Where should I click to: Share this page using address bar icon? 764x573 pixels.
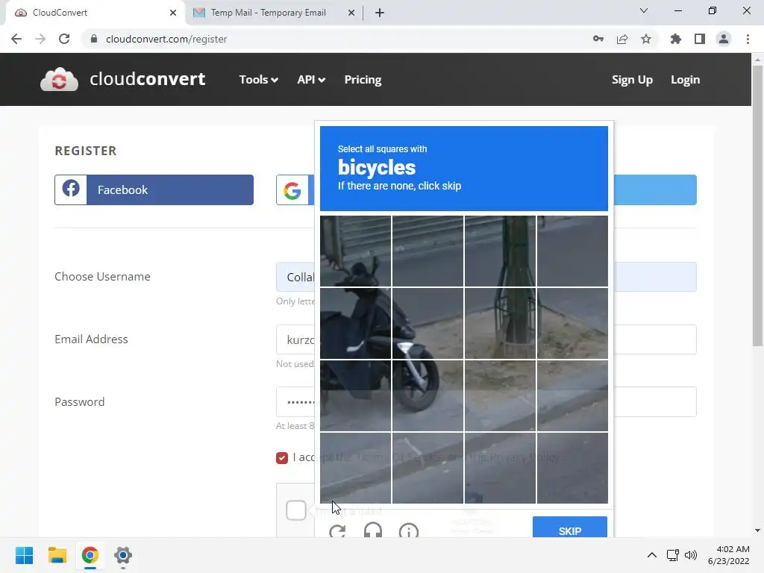621,39
